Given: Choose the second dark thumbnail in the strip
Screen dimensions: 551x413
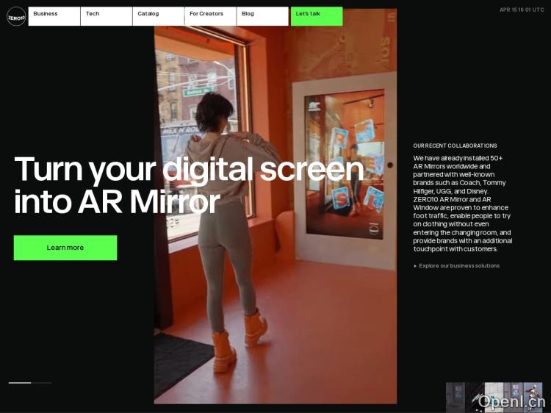Looking at the screenshot, I should click(475, 397).
